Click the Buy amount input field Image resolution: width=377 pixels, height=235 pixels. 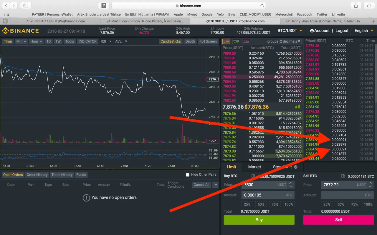(267, 195)
